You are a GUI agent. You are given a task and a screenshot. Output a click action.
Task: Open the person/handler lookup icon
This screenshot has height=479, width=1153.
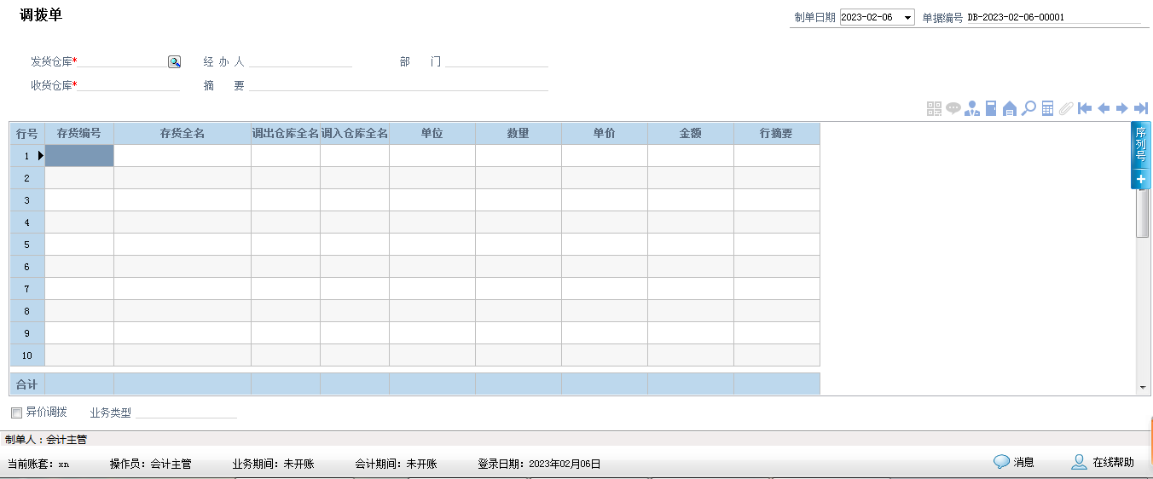tap(972, 108)
